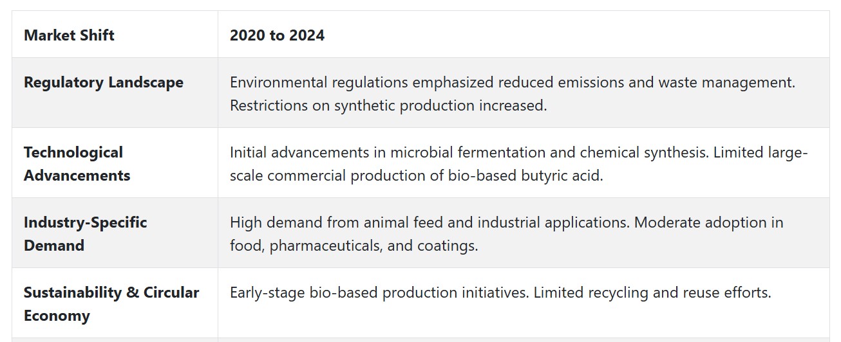Click the text about environmental regulations emphasizing emissions

coord(513,82)
